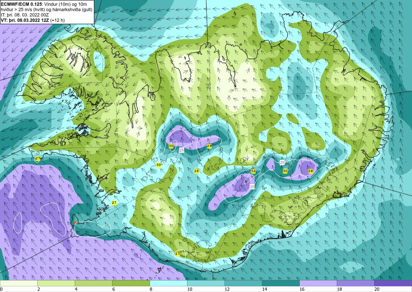Click the yellow 30 label between 32 and 28
Screen dimensions: 412x292
pos(285,171)
